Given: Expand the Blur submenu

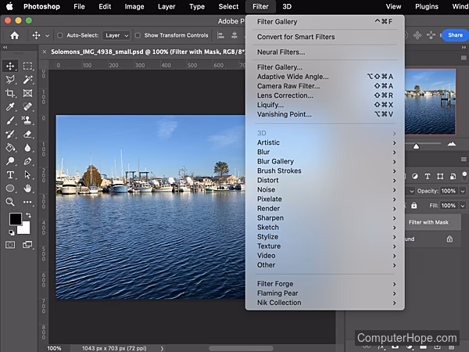Looking at the screenshot, I should click(325, 152).
